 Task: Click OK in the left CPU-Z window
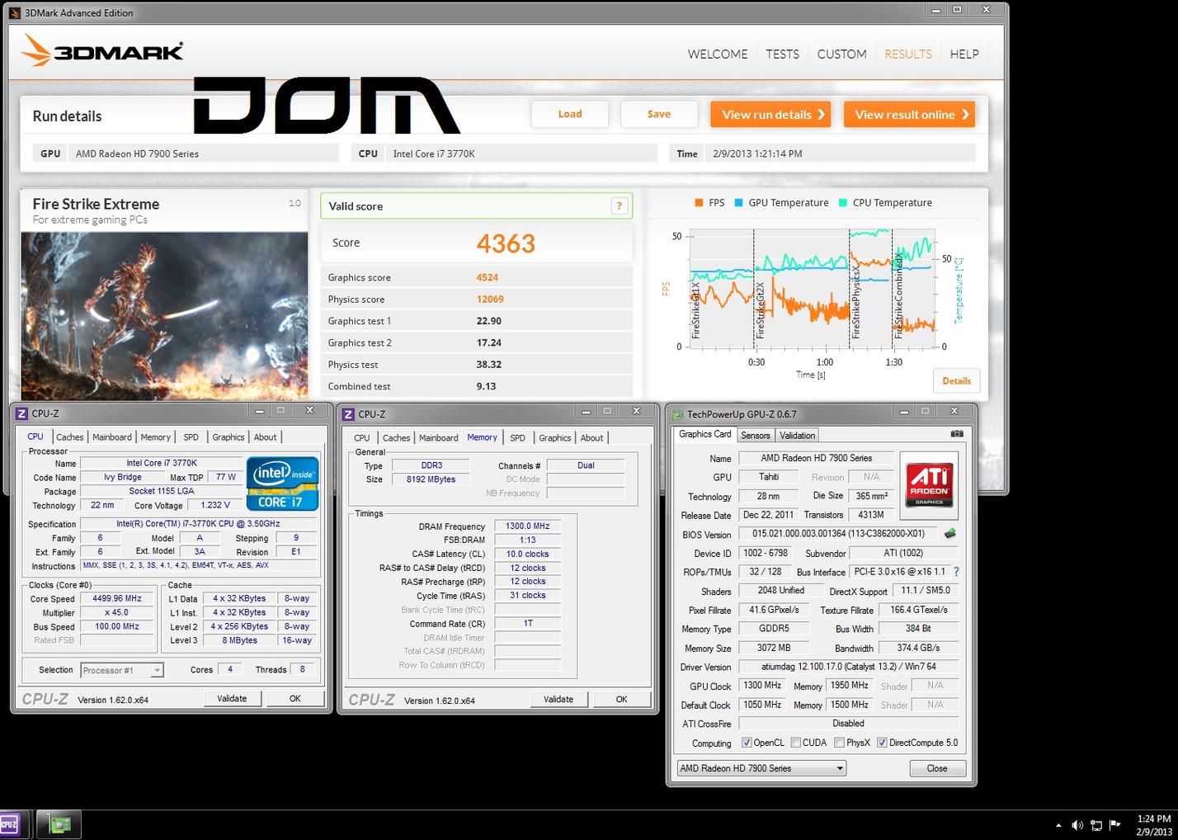[295, 699]
